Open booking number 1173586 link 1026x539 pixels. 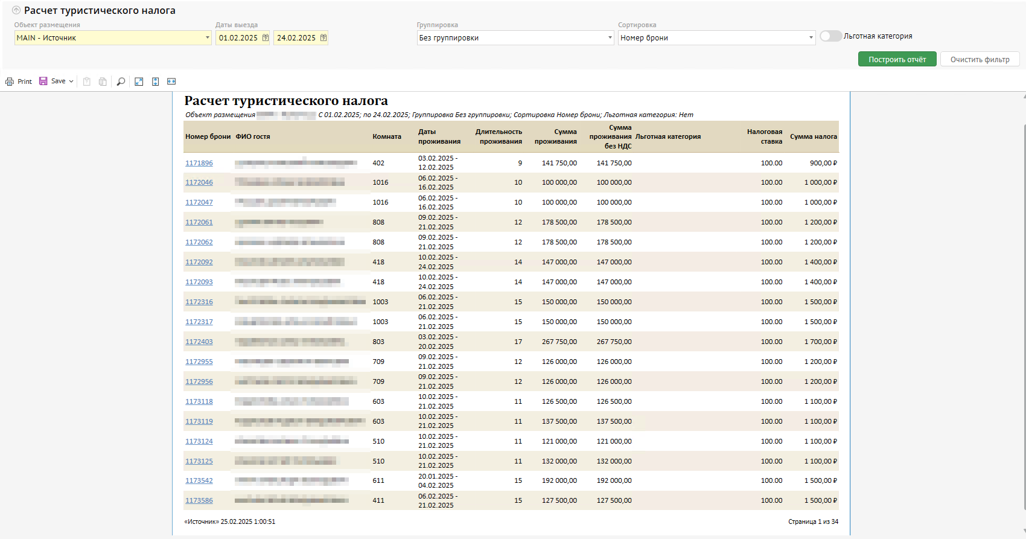coord(199,500)
